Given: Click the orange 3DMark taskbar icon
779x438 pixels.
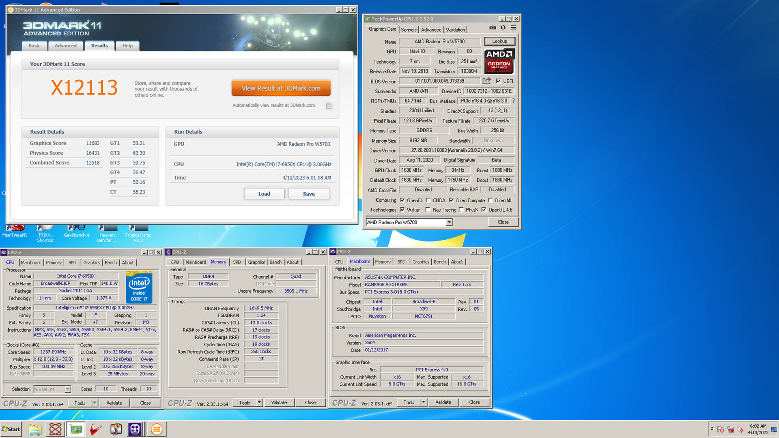Looking at the screenshot, I should tap(157, 429).
